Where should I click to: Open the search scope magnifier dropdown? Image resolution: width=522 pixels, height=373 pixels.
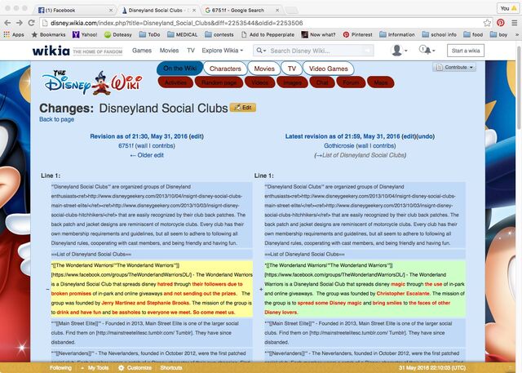click(x=261, y=51)
